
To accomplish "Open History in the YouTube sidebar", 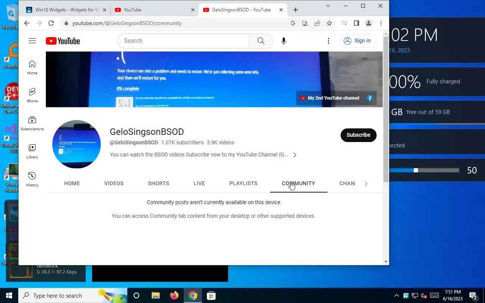I will pos(32,180).
